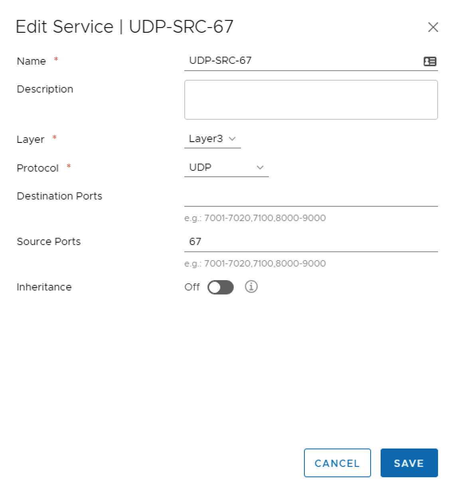Close the Edit Service dialog
The height and width of the screenshot is (494, 454).
tap(433, 28)
